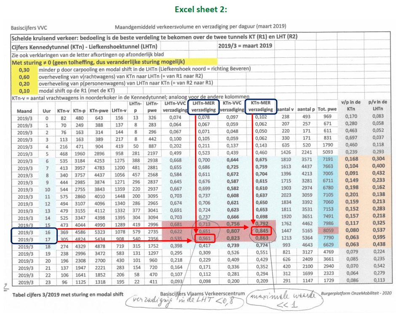Click the 0,863 cell in KTn-MER column

(x=262, y=239)
